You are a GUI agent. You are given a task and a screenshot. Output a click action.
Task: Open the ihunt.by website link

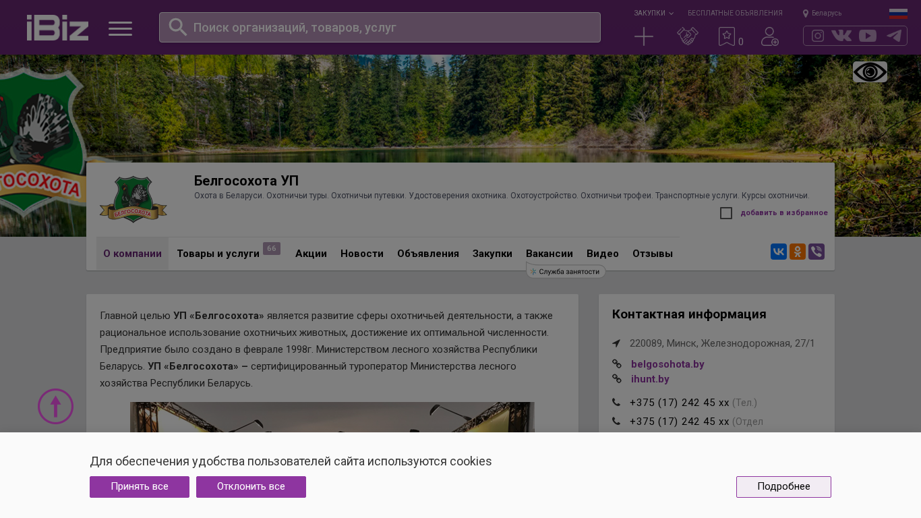[x=650, y=379]
